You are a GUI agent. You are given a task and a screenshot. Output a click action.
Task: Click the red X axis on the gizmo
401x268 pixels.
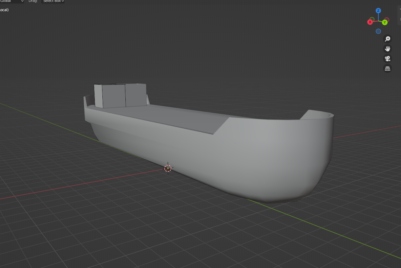tap(370, 22)
